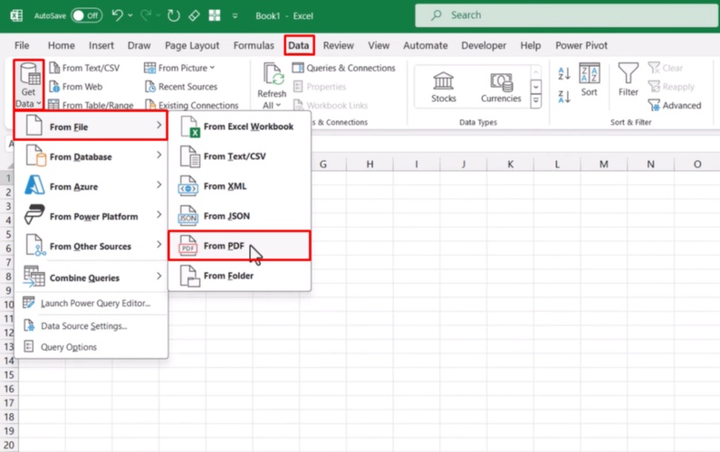
Task: Click Launch Power Query Editor
Action: click(x=91, y=303)
